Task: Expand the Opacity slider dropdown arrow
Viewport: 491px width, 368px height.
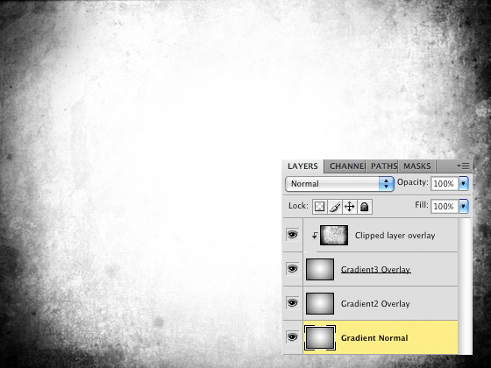Action: point(464,183)
